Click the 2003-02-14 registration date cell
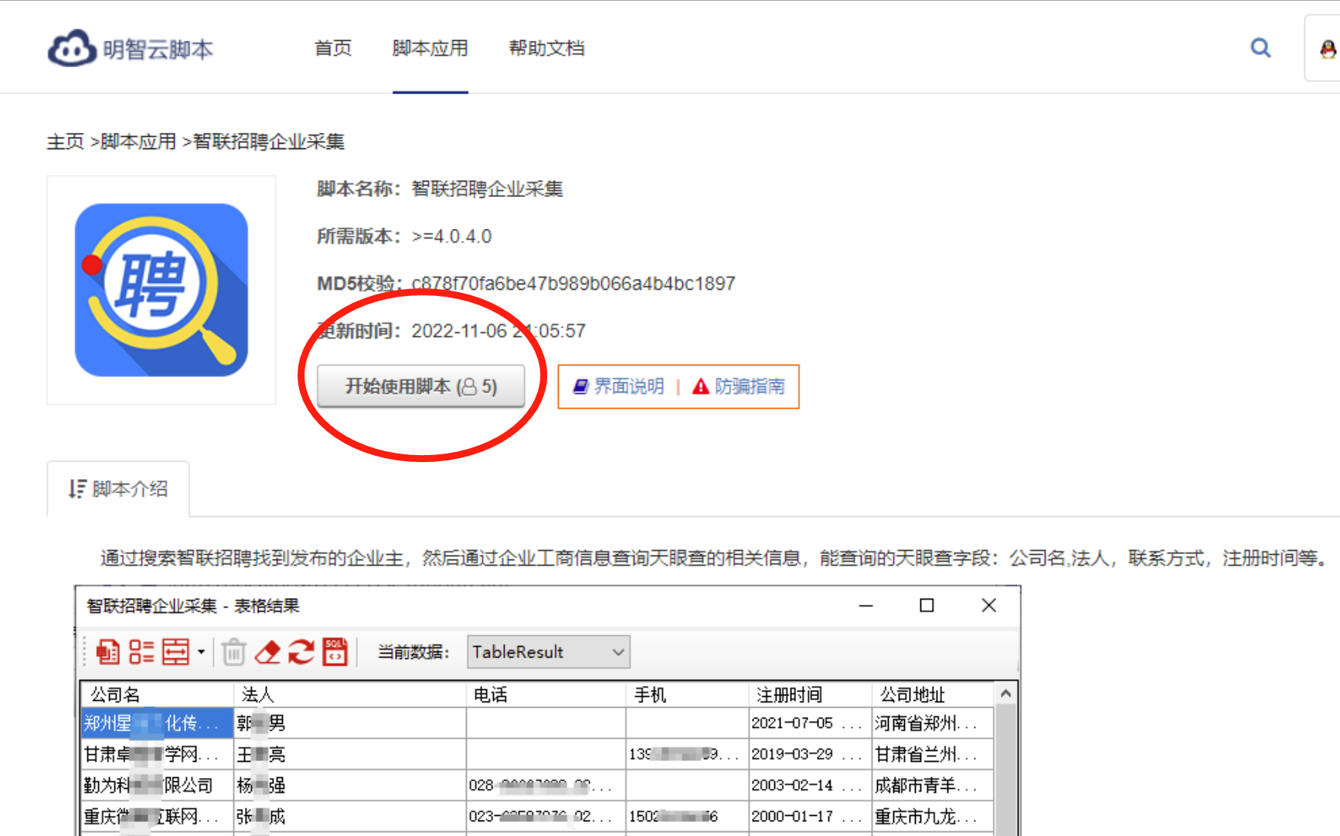The image size is (1340, 836). tap(810, 785)
